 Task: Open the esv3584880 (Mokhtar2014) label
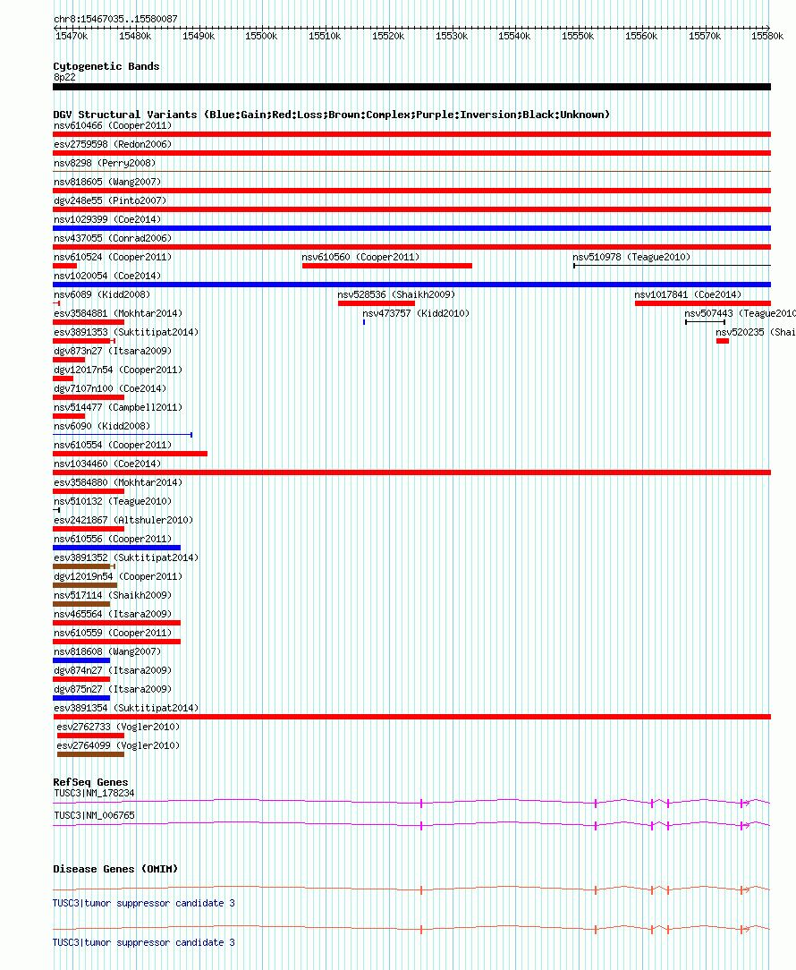[x=118, y=482]
